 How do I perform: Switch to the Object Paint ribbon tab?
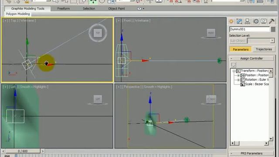(116, 9)
